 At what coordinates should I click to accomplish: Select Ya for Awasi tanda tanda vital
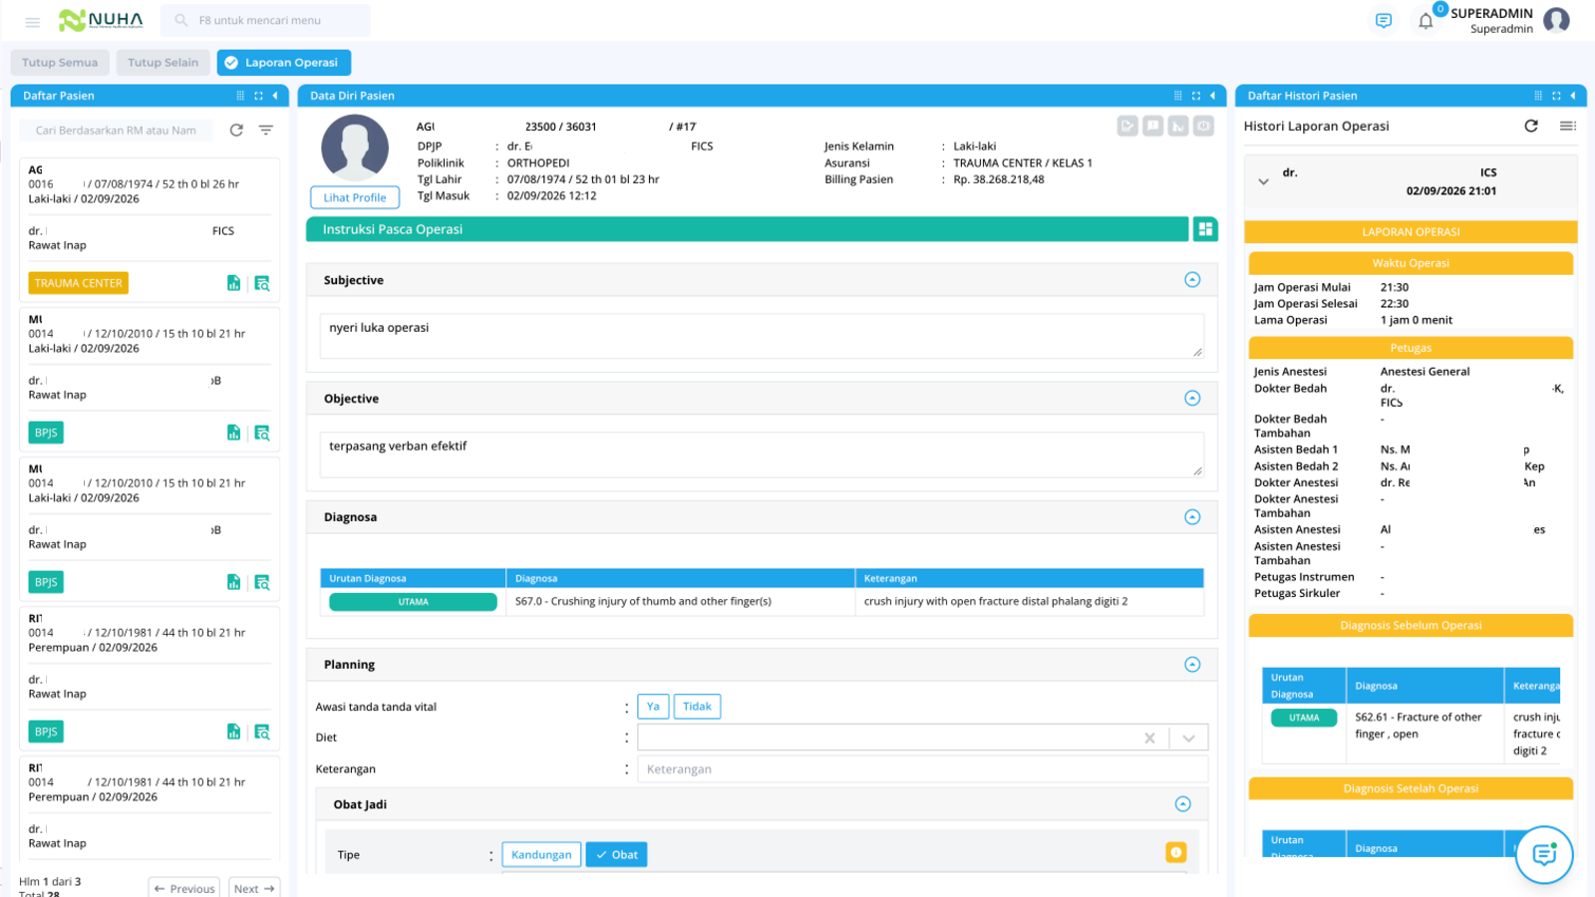click(653, 707)
